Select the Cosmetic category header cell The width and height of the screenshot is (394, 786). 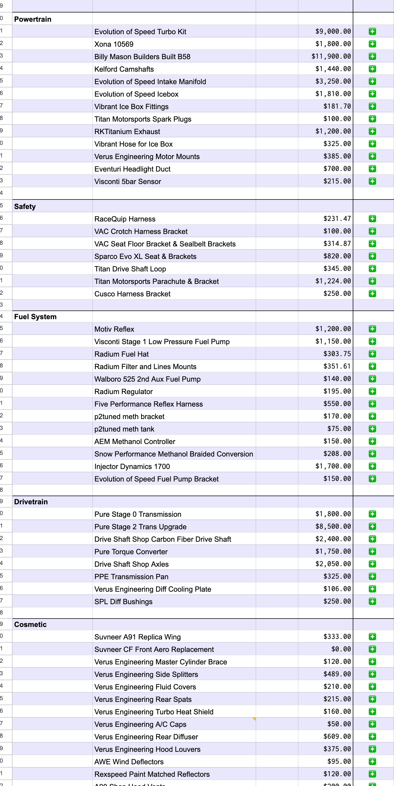coord(52,624)
